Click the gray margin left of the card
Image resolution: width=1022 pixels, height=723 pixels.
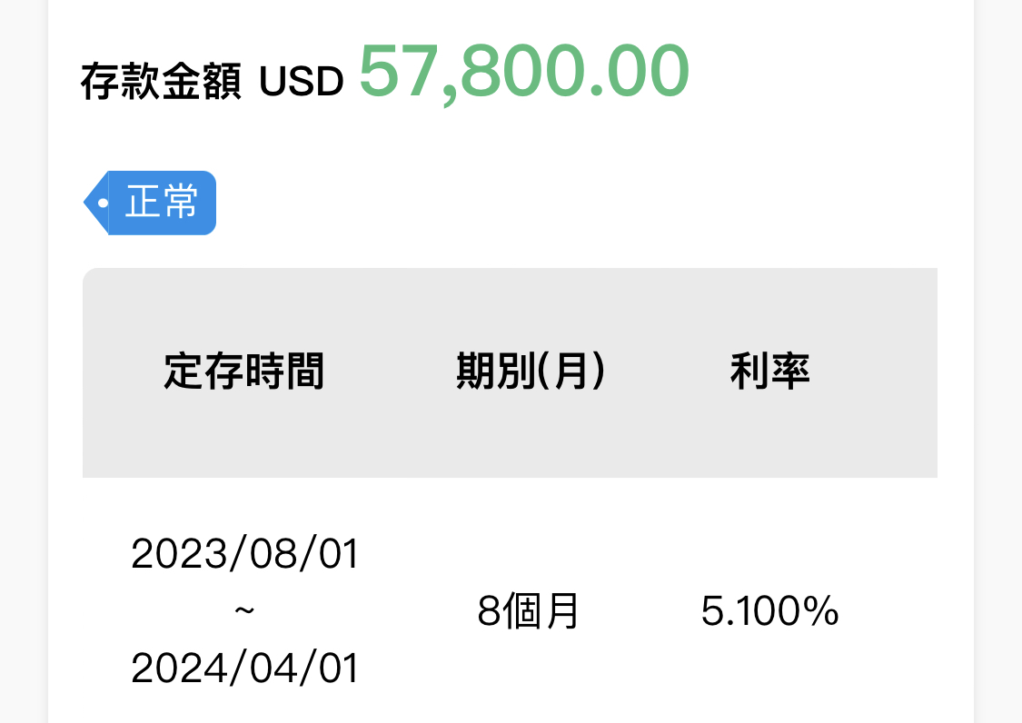23,363
